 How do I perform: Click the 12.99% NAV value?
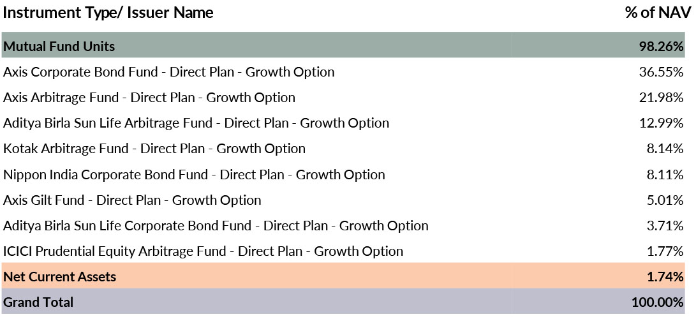click(662, 123)
